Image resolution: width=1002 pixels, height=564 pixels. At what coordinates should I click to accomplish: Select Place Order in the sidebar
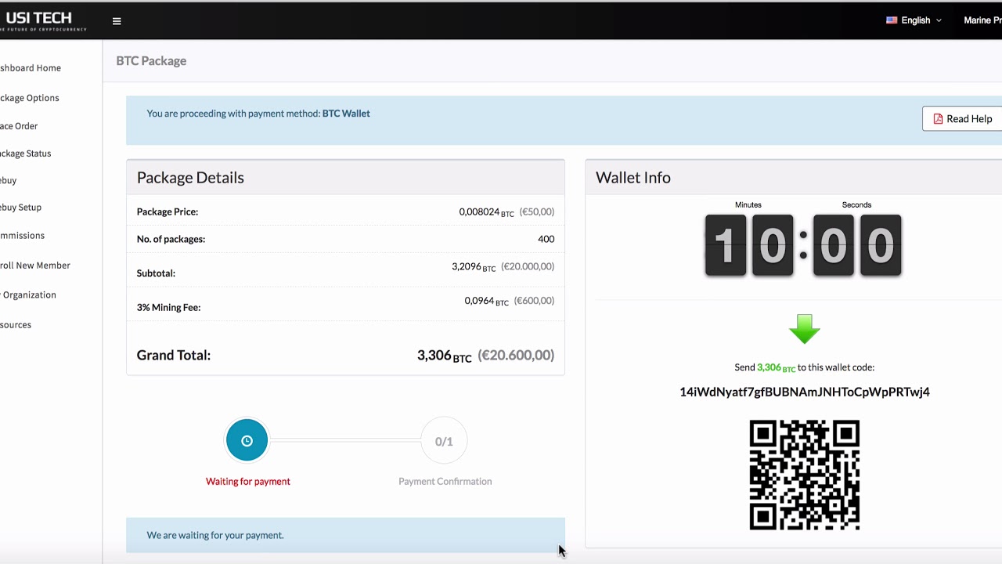pos(19,126)
